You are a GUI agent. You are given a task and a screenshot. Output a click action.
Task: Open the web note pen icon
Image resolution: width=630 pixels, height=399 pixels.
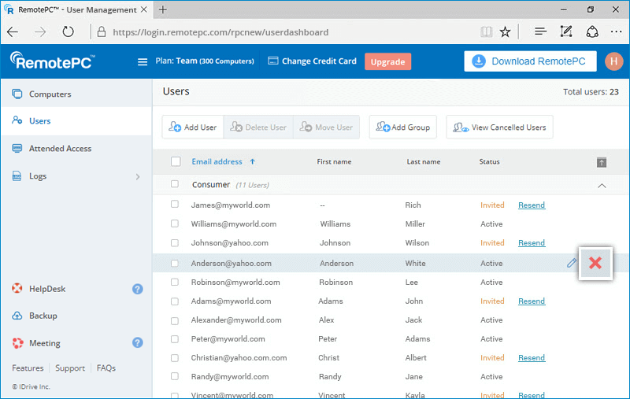[x=565, y=31]
